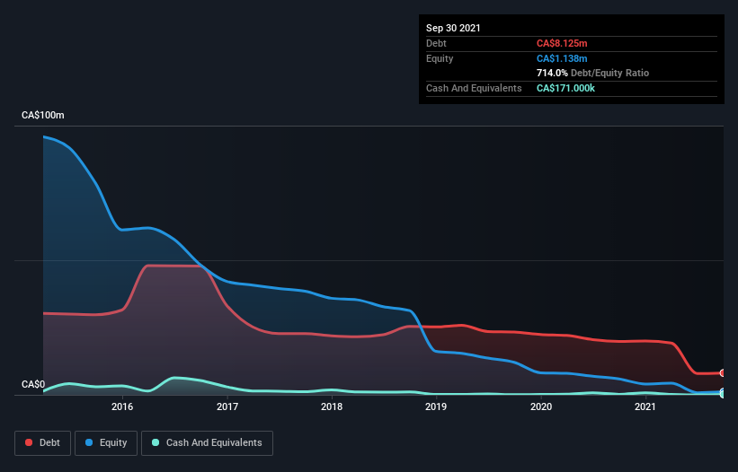Click the CA$100m y-axis label
The height and width of the screenshot is (472, 738).
point(43,115)
